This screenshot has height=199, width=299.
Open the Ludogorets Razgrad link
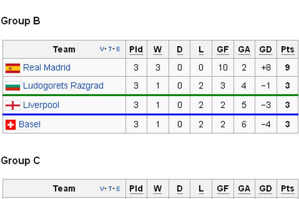tap(63, 86)
